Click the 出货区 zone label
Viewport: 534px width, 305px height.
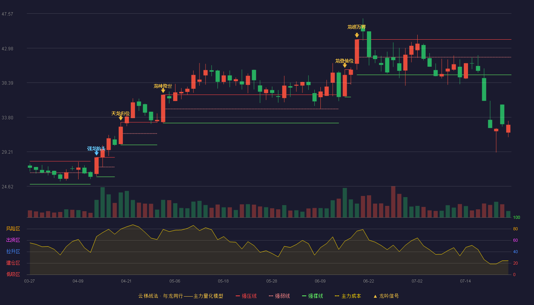point(13,240)
